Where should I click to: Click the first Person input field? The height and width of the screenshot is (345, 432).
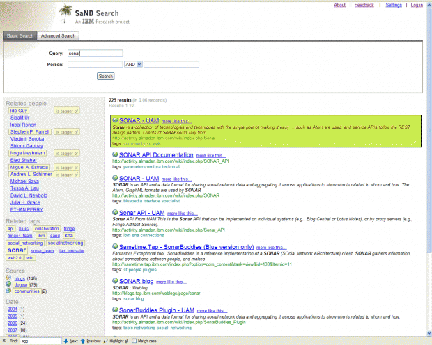coord(95,65)
